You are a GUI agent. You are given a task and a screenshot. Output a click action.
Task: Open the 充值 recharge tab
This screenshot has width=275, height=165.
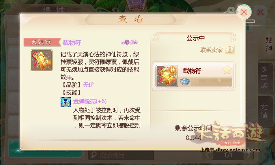click(x=264, y=111)
